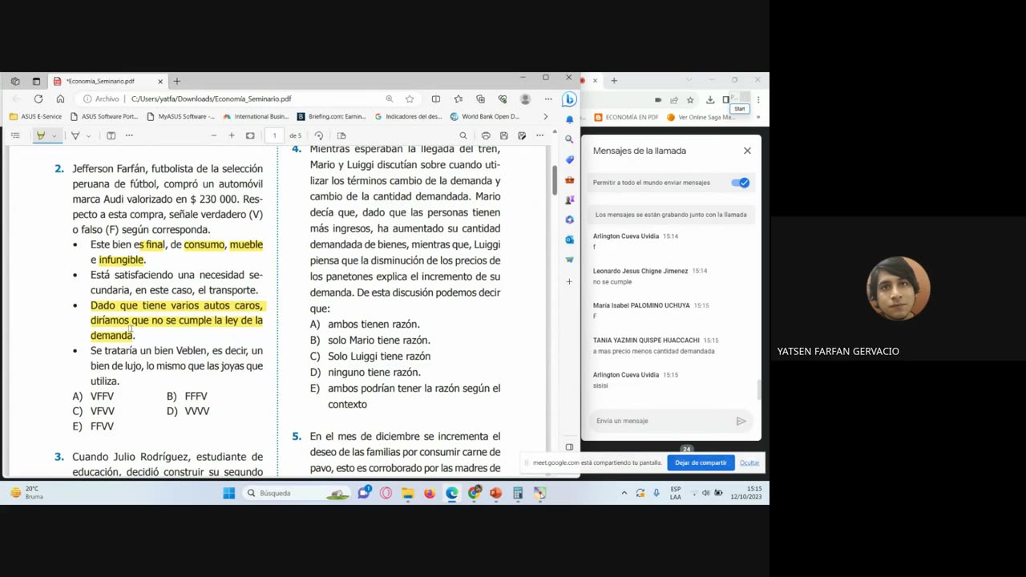Zoom out the PDF with the minus icon
Image resolution: width=1026 pixels, height=577 pixels.
pyautogui.click(x=214, y=135)
